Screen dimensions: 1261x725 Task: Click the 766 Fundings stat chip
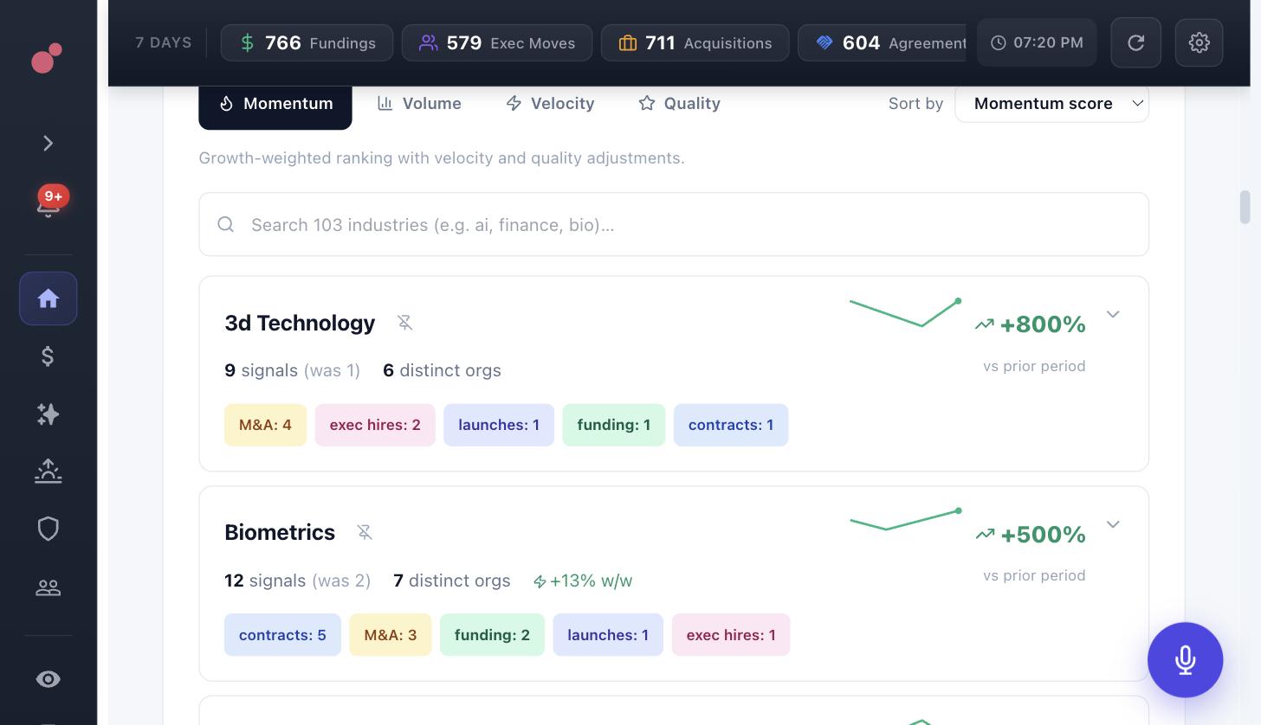pos(307,42)
